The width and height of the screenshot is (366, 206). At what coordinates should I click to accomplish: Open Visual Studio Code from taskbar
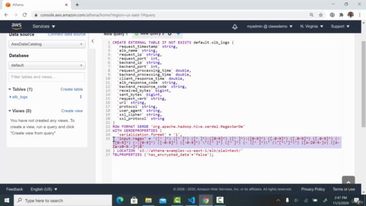[192, 200]
